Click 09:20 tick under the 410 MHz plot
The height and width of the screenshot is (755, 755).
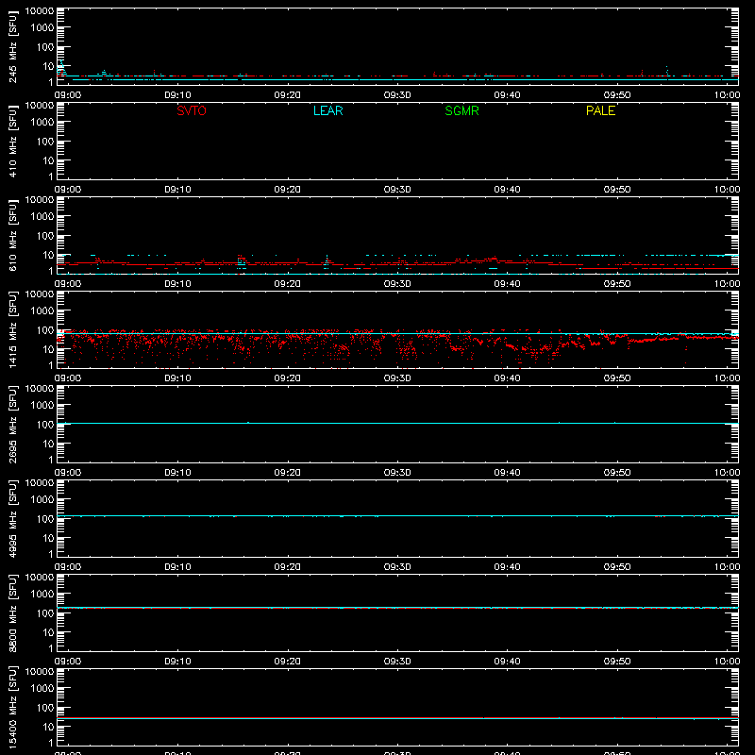pyautogui.click(x=288, y=190)
